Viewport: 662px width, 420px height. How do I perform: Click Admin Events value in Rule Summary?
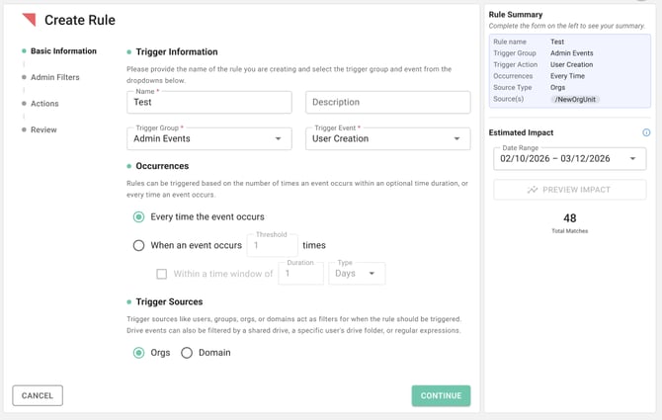pyautogui.click(x=572, y=53)
